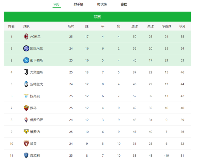Open the 助攻榜 tab

tap(102, 4)
